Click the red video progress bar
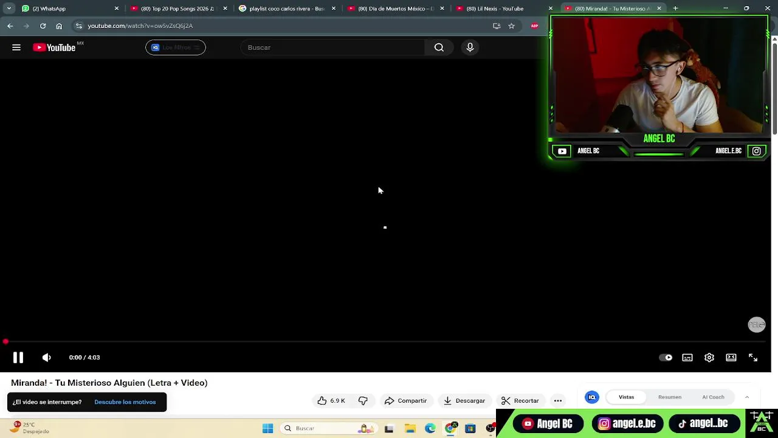Viewport: 778px width, 438px height. [387, 342]
